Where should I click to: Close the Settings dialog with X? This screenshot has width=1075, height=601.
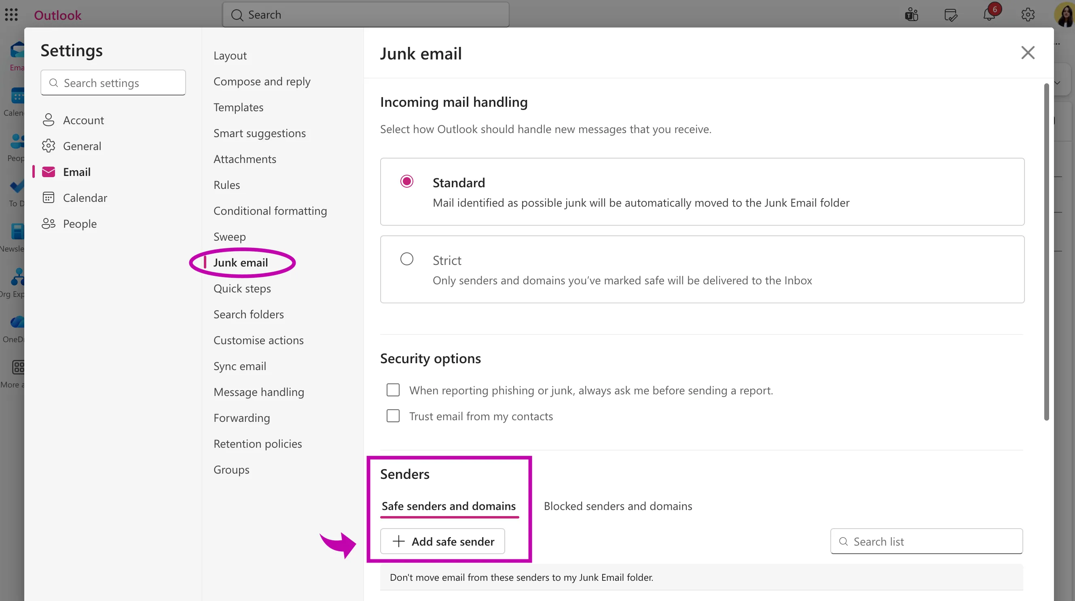click(1028, 53)
